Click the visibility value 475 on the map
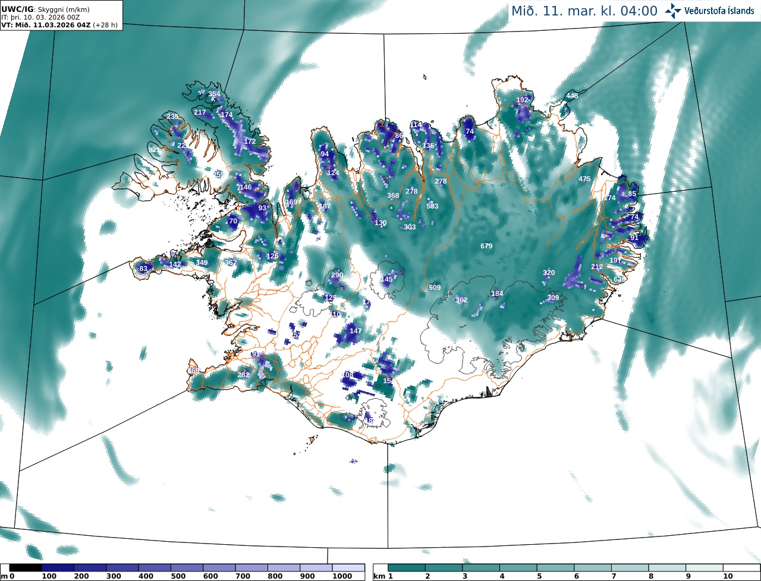 (x=584, y=179)
